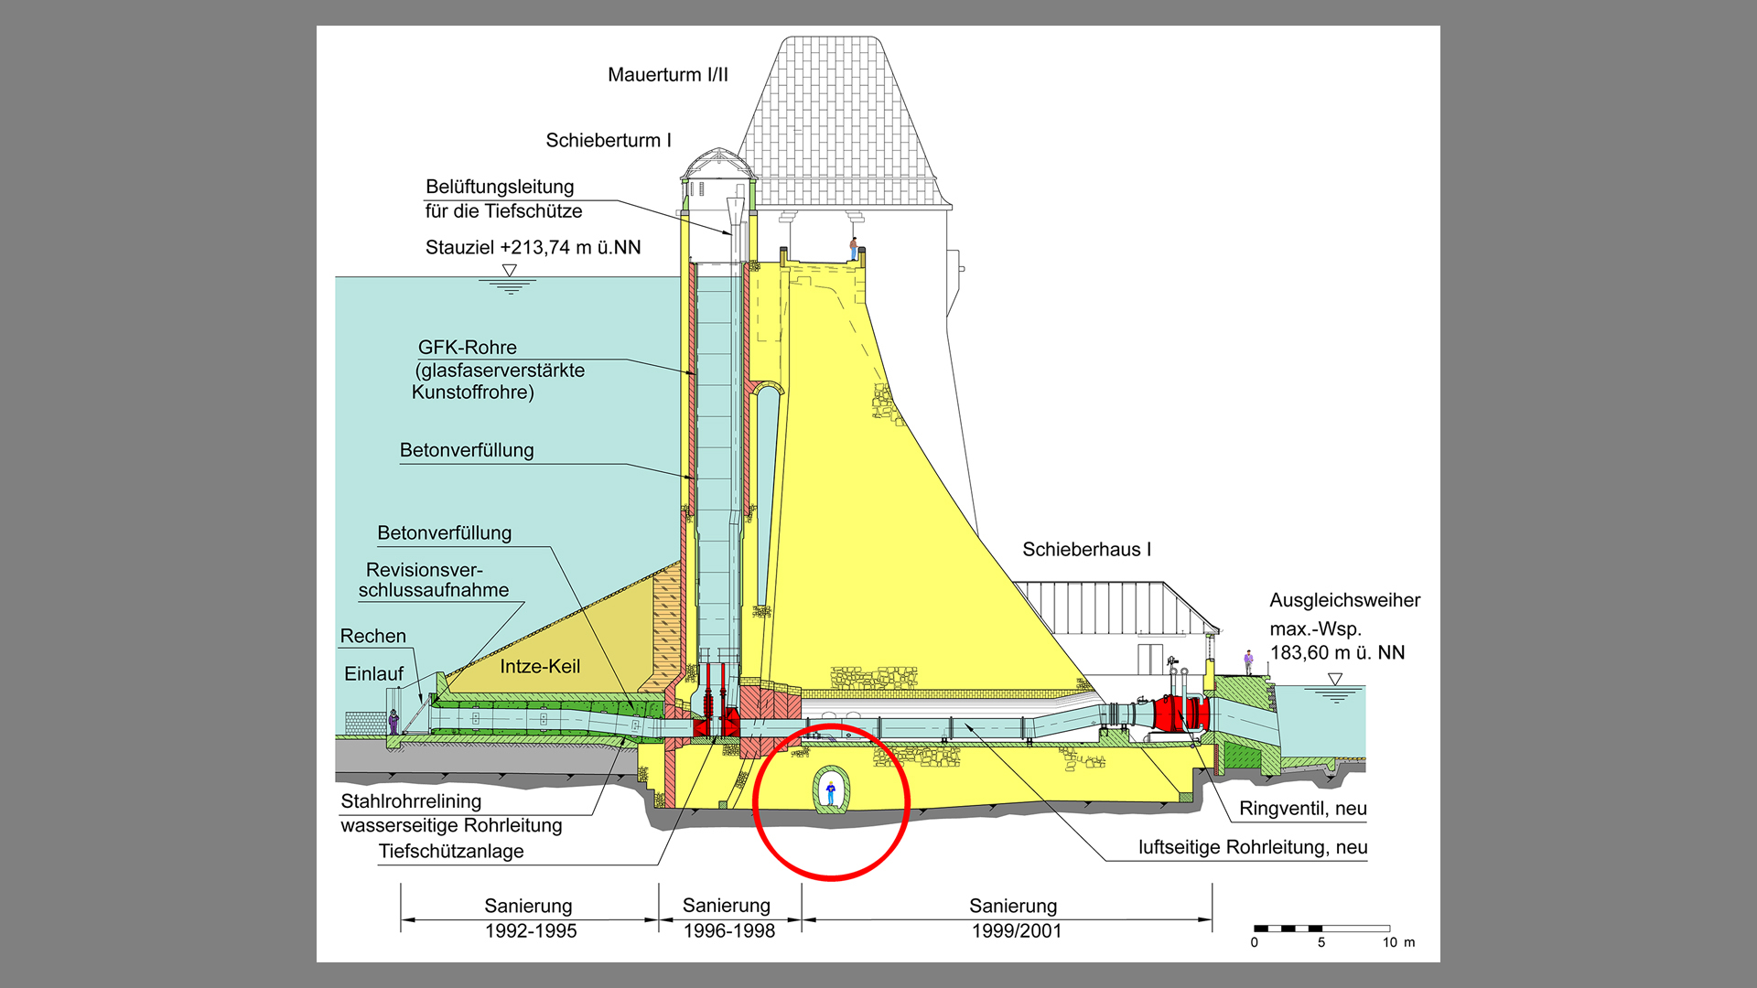Viewport: 1757px width, 988px height.
Task: Click the 'Schieberturm I' label
Action: coord(609,141)
